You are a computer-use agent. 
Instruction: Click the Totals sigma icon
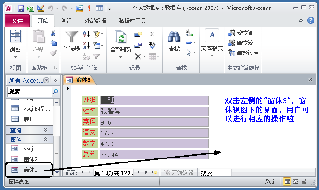coord(152,34)
